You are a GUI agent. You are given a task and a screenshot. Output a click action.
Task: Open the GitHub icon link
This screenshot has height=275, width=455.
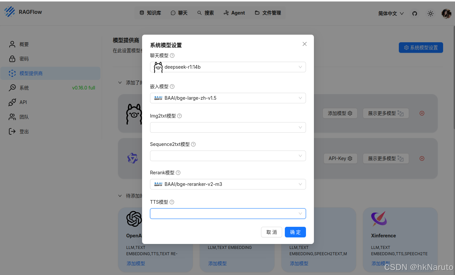[415, 14]
